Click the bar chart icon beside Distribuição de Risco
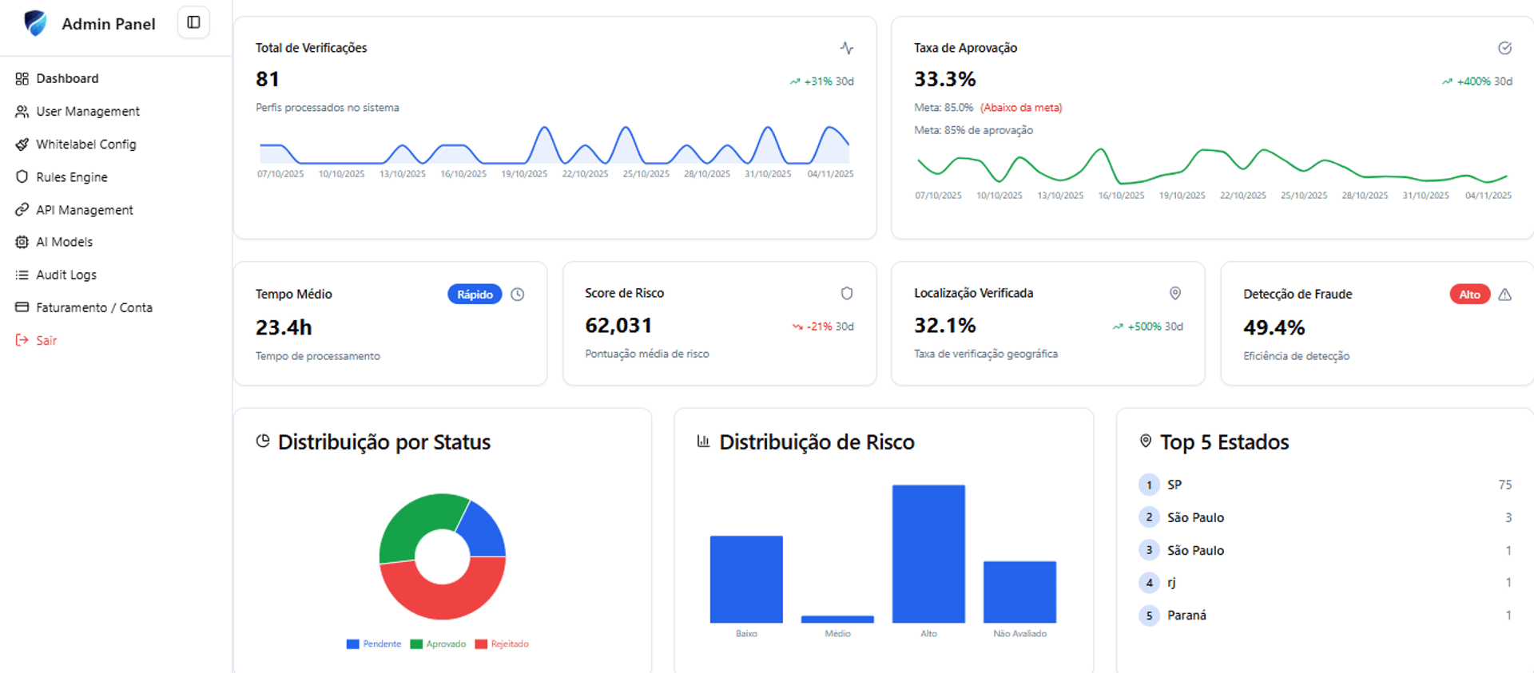Image resolution: width=1534 pixels, height=673 pixels. [703, 441]
